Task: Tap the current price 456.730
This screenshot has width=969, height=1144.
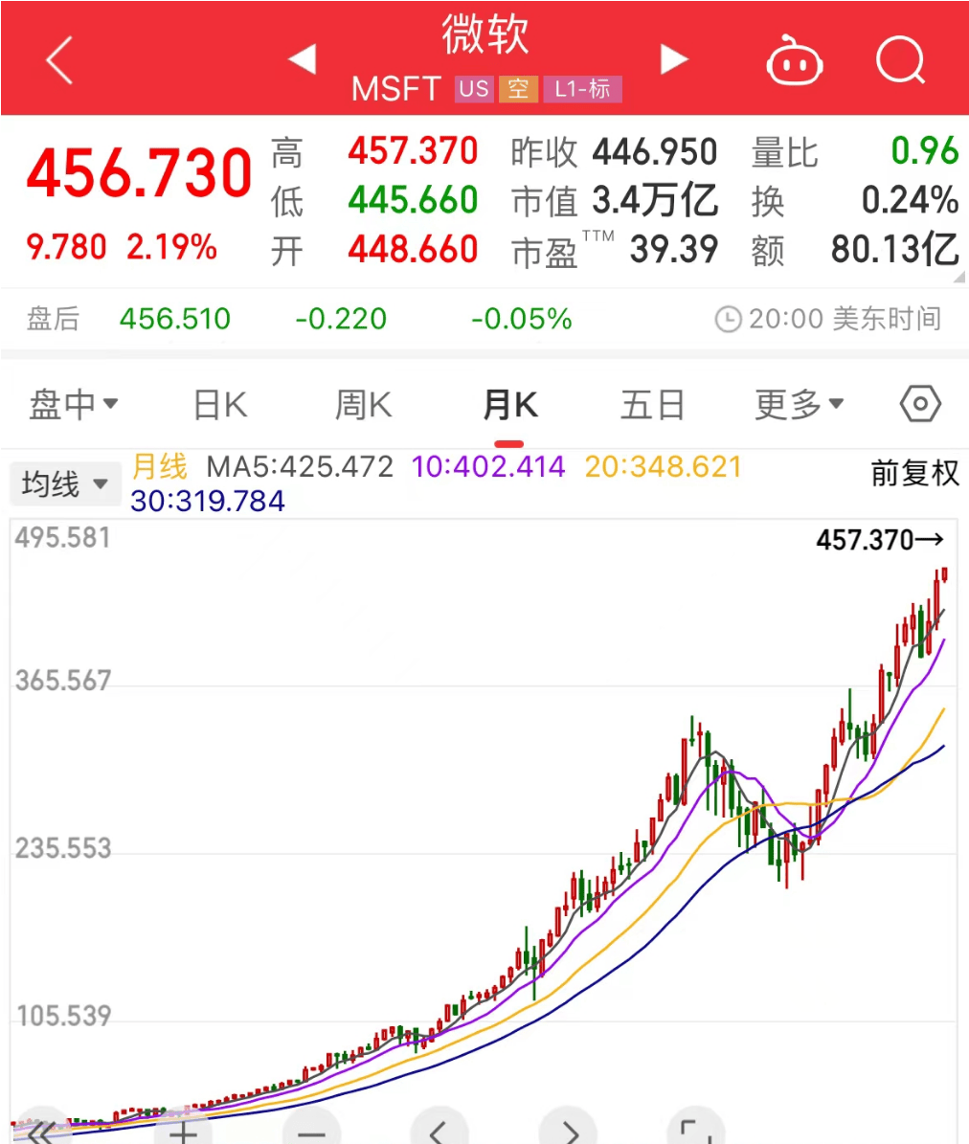Action: 140,173
